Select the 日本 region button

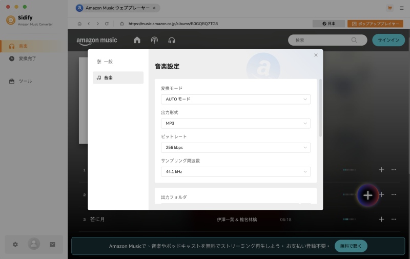[329, 24]
